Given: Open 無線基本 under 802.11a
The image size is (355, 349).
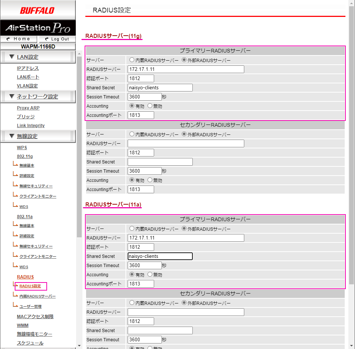Looking at the screenshot, I should [27, 226].
